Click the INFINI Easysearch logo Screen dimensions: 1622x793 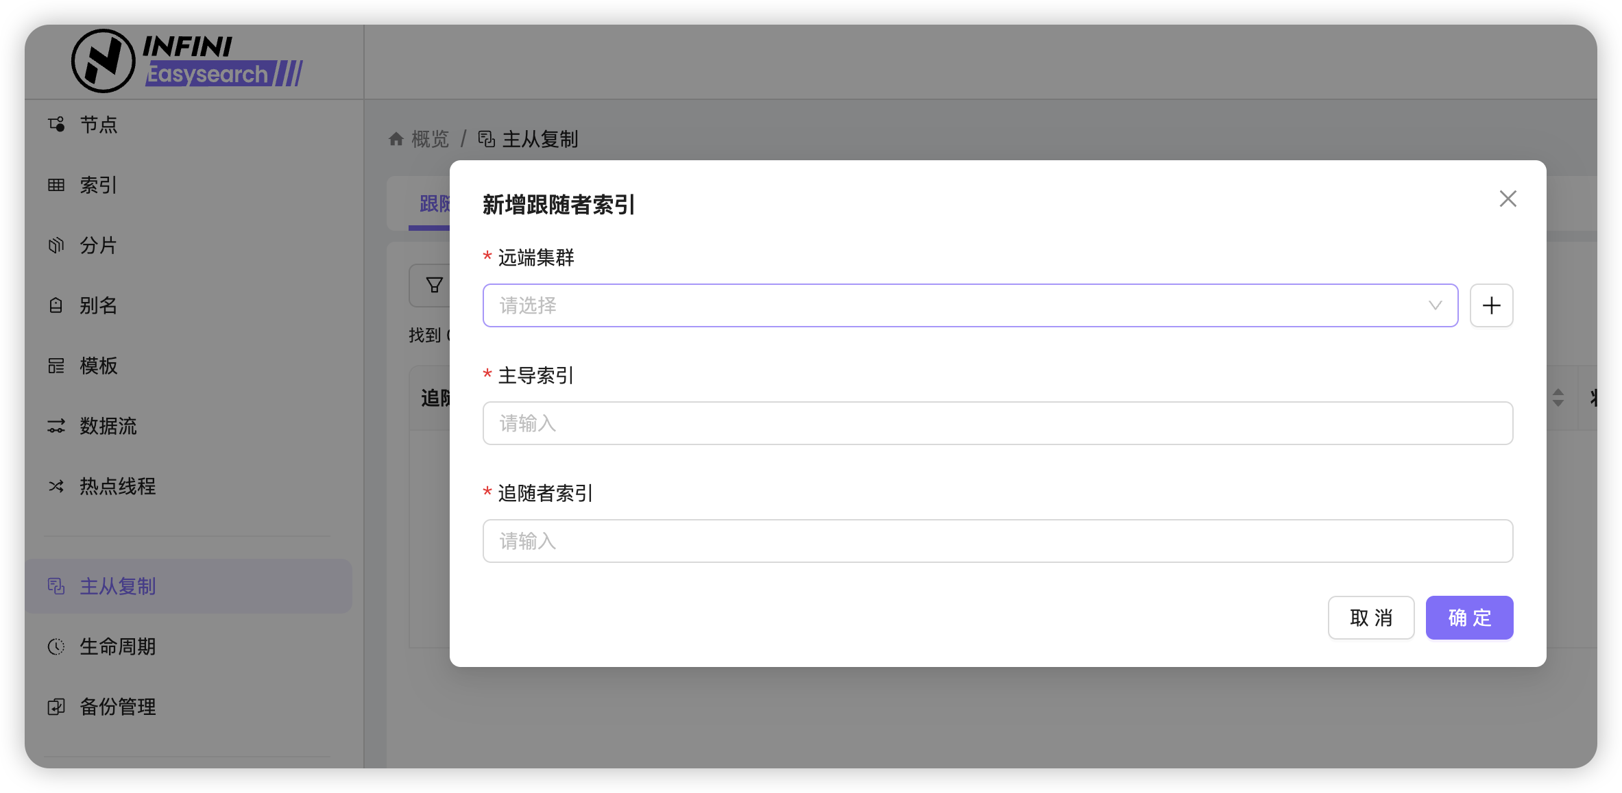[x=187, y=62]
